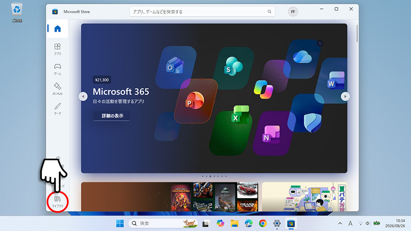Open the FF account profile button
Viewport: 411px width, 231px height.
pos(293,11)
